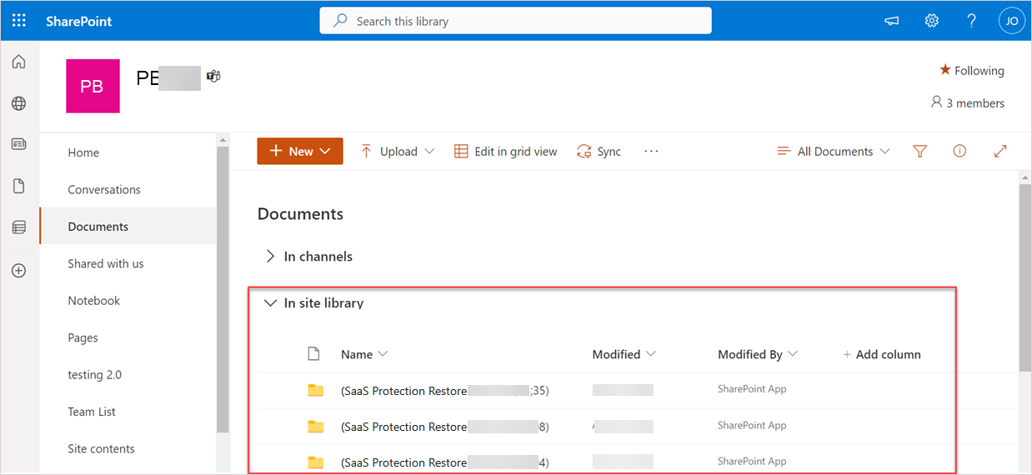Image resolution: width=1032 pixels, height=475 pixels.
Task: Open the JO account profile avatar
Action: tap(1012, 21)
